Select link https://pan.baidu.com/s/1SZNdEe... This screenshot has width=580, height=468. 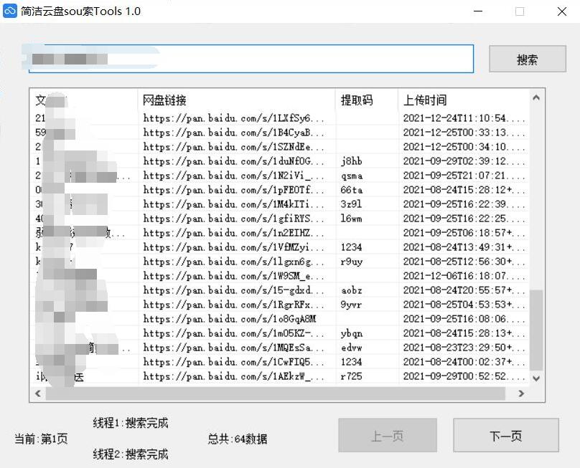(233, 147)
